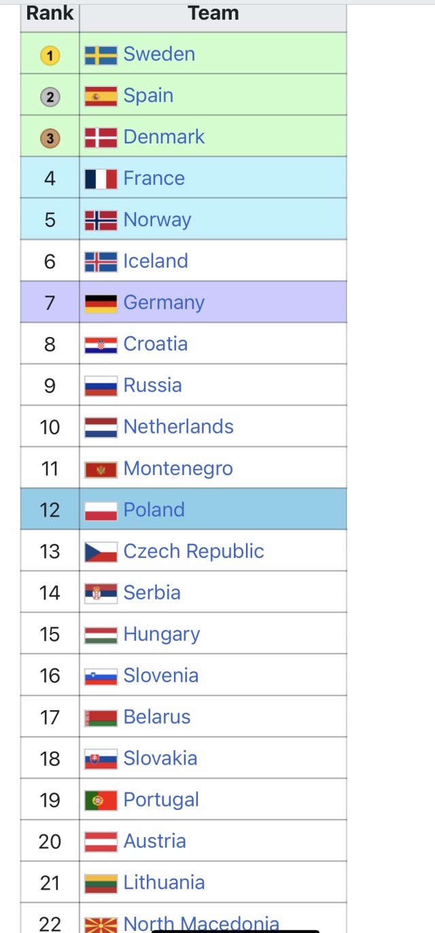
Task: Click the silver medal rank 2 icon
Action: (50, 97)
